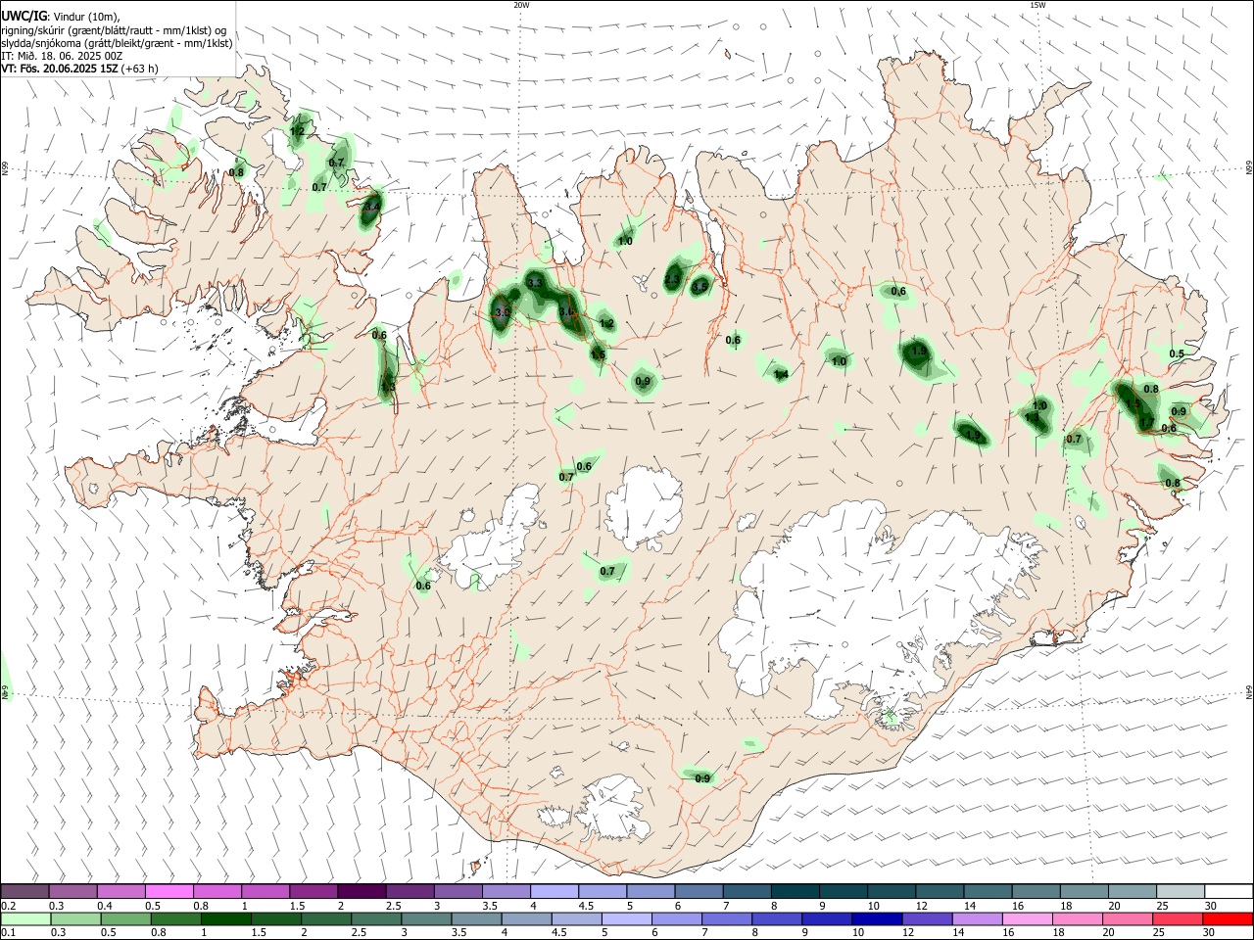
Task: Click the 'VT: Fös. 20.06.2025 15Z (+63 h)' line
Action: (79, 69)
